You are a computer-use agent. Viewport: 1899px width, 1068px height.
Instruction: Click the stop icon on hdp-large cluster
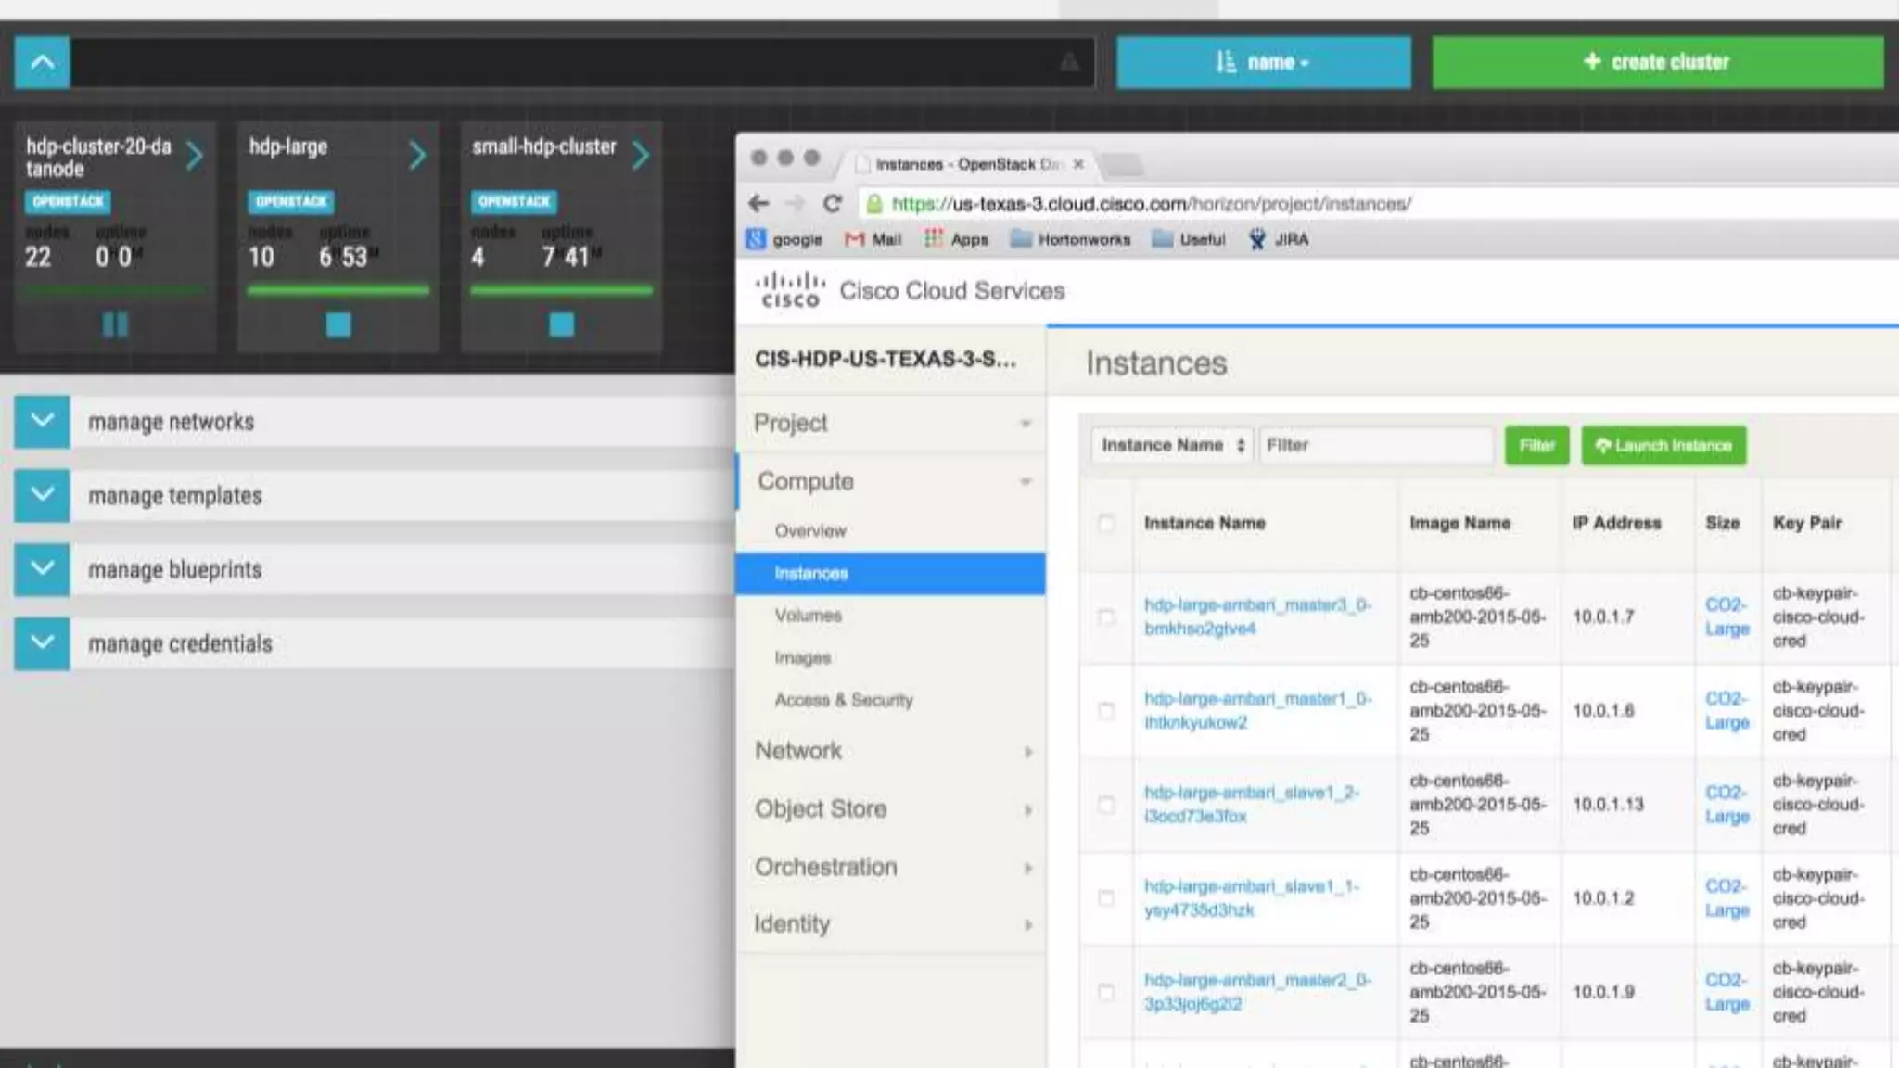338,324
